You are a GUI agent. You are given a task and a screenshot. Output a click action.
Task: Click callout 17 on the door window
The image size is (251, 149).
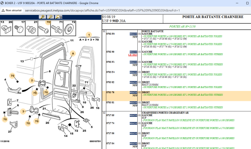[59, 73]
